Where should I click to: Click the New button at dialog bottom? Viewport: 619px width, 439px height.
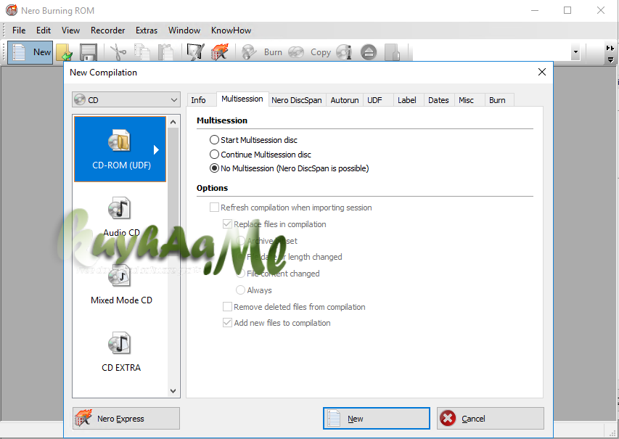377,419
